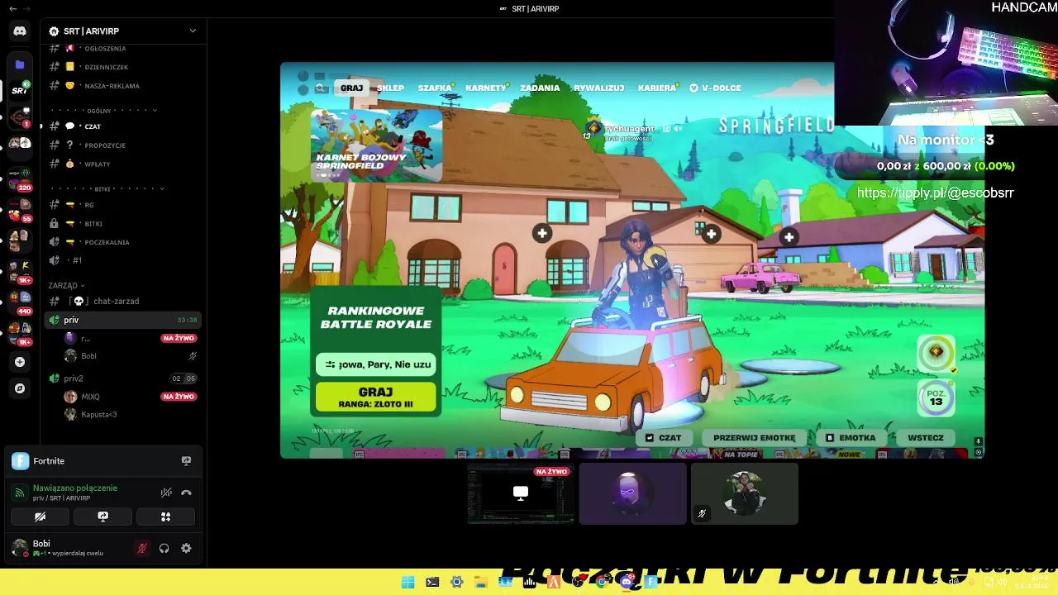Open server with 440 notification badge
1058x595 pixels.
(20, 302)
